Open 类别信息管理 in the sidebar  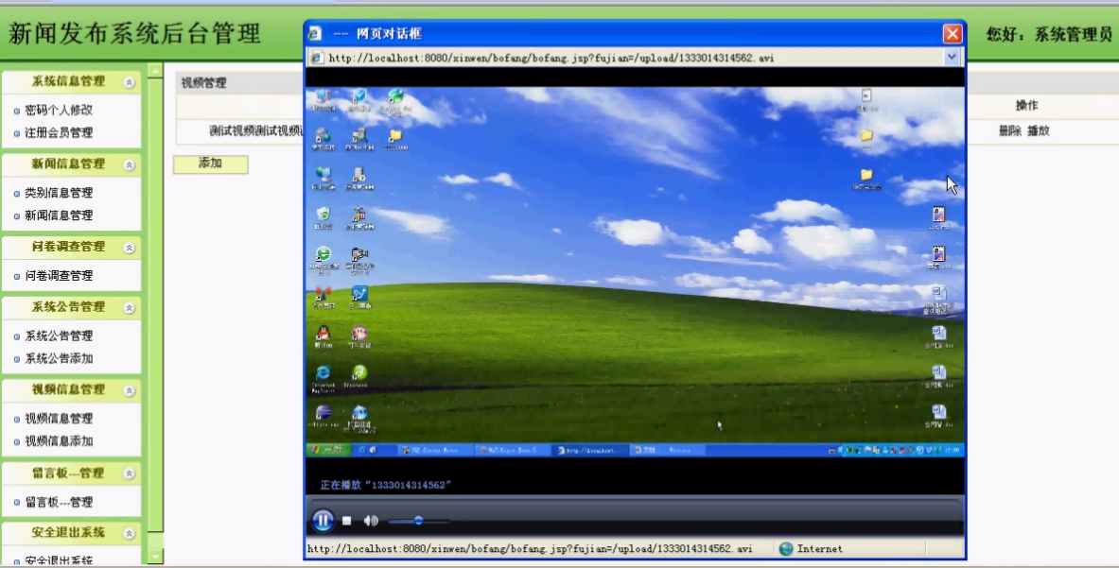[59, 193]
